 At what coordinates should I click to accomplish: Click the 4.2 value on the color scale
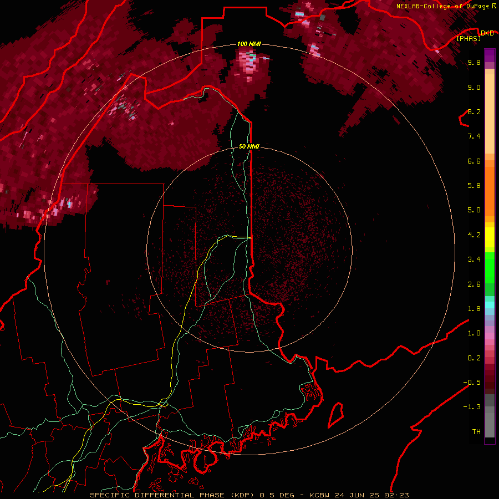474,235
